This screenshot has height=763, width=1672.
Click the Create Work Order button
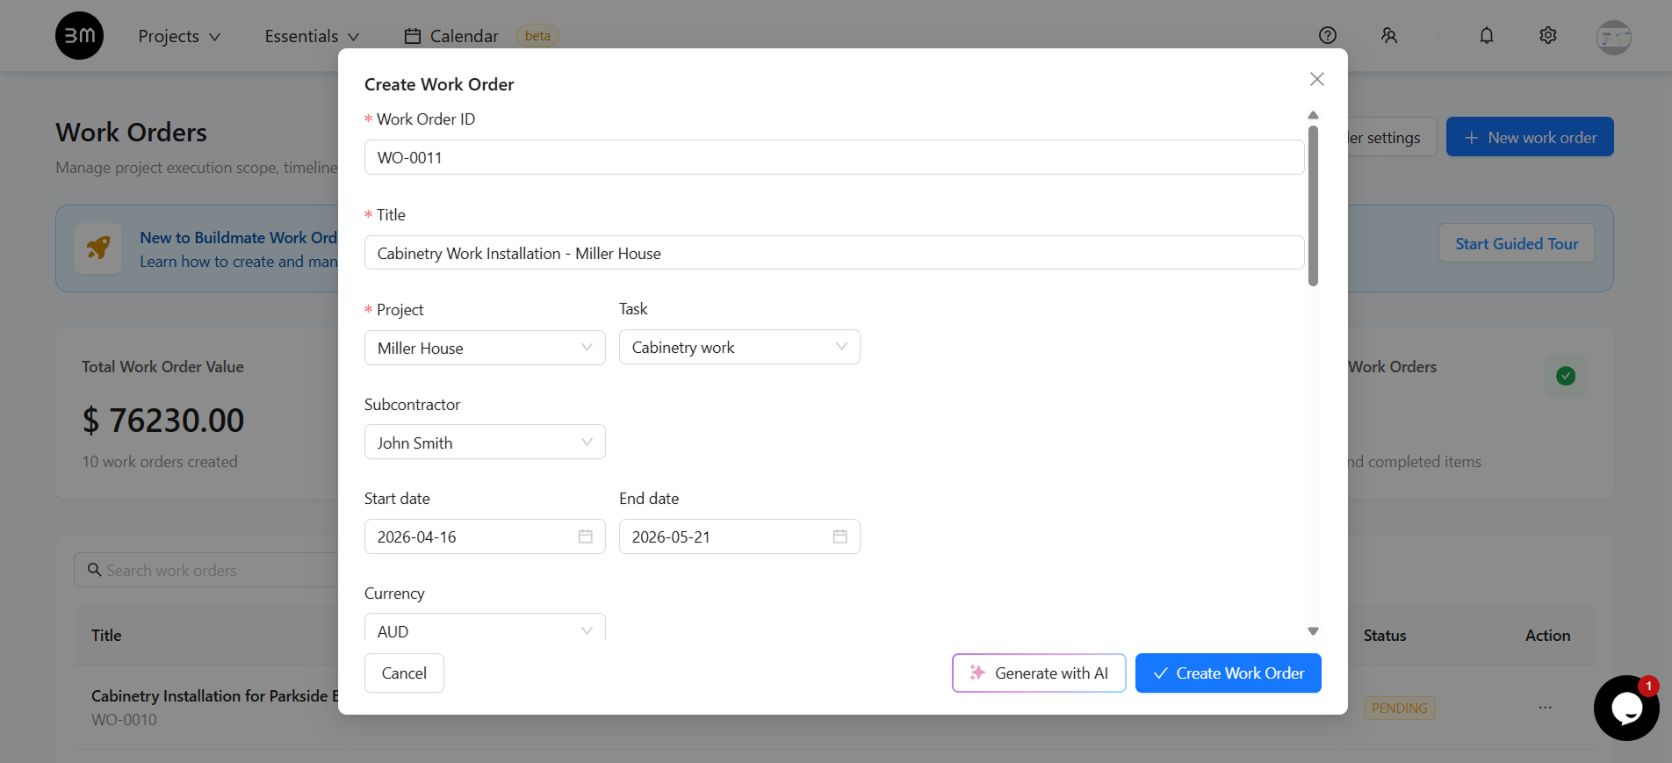click(x=1229, y=673)
